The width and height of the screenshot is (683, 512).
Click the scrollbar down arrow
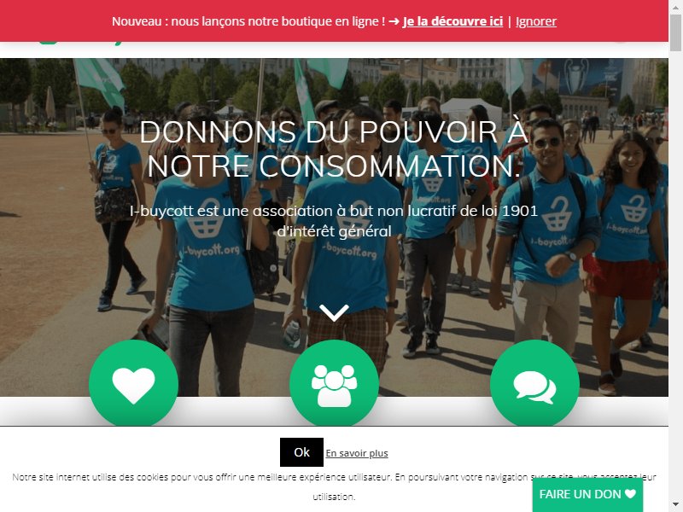point(675,505)
